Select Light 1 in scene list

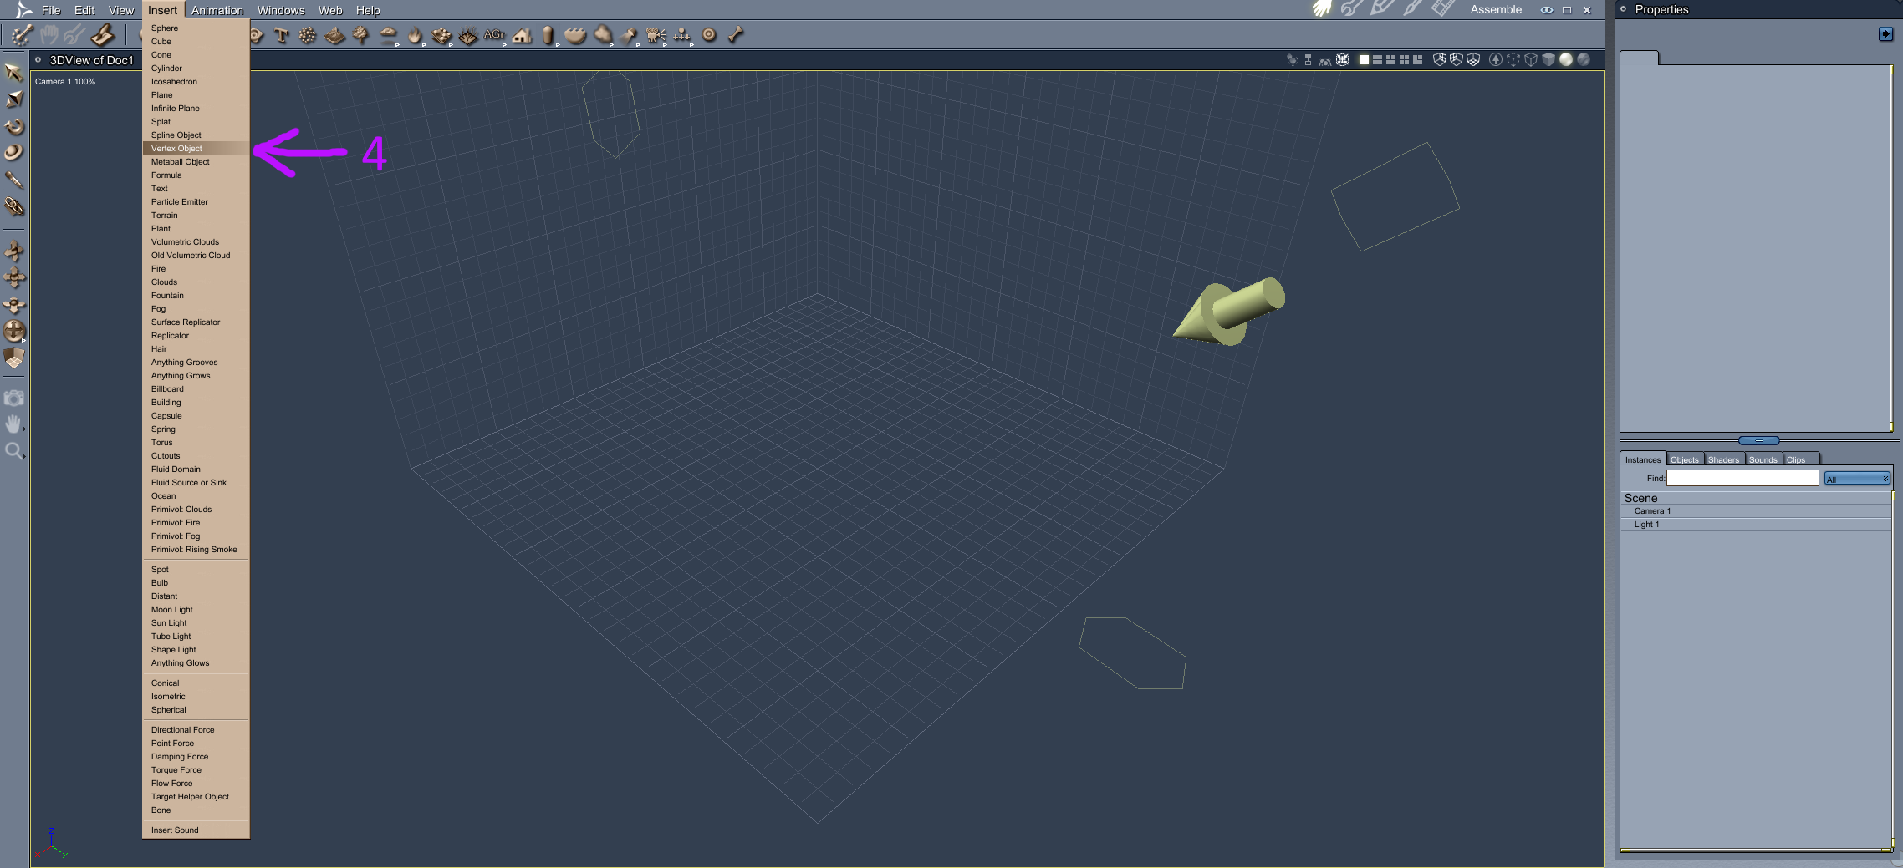[1756, 525]
